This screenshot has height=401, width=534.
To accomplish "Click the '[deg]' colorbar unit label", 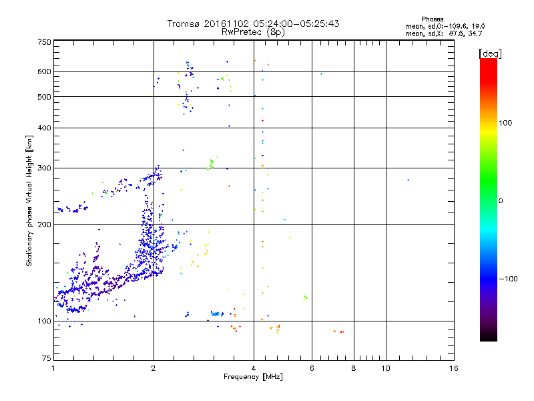I will click(490, 53).
